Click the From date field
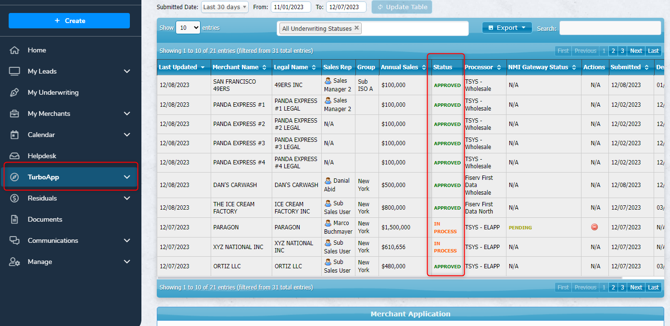 click(x=291, y=7)
